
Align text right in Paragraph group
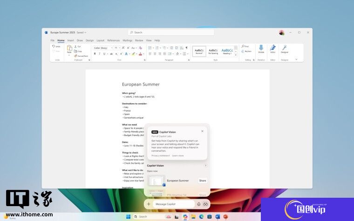pos(160,54)
